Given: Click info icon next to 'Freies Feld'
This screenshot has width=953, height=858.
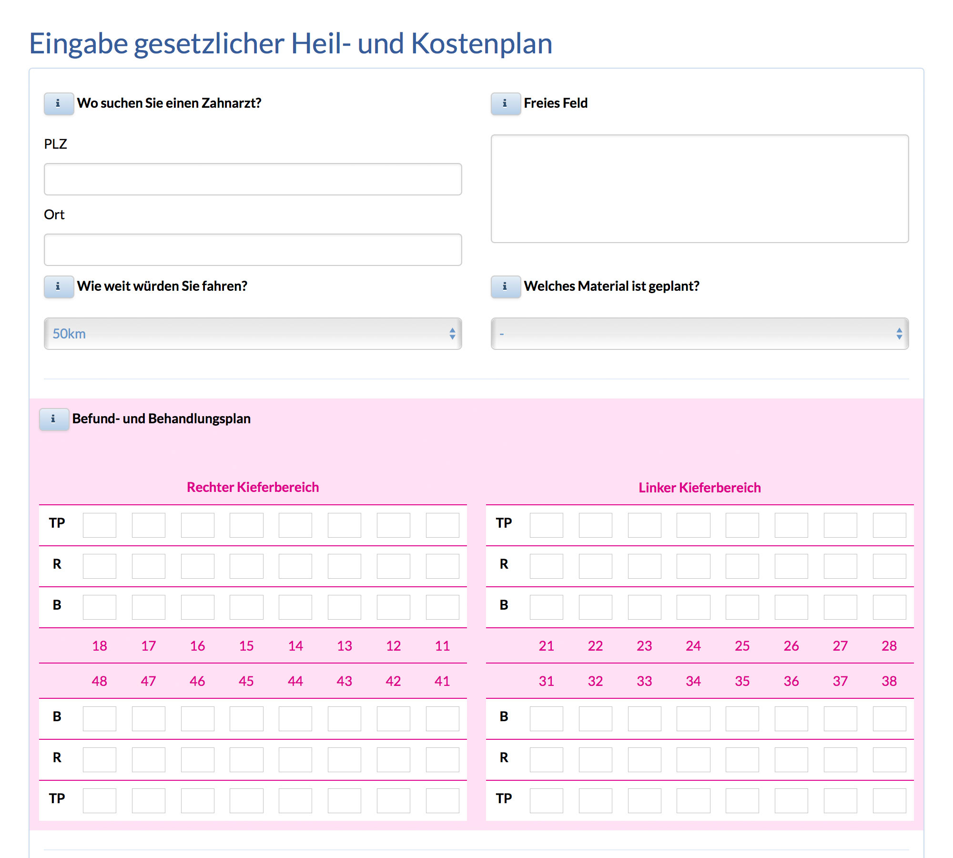Looking at the screenshot, I should (x=506, y=103).
